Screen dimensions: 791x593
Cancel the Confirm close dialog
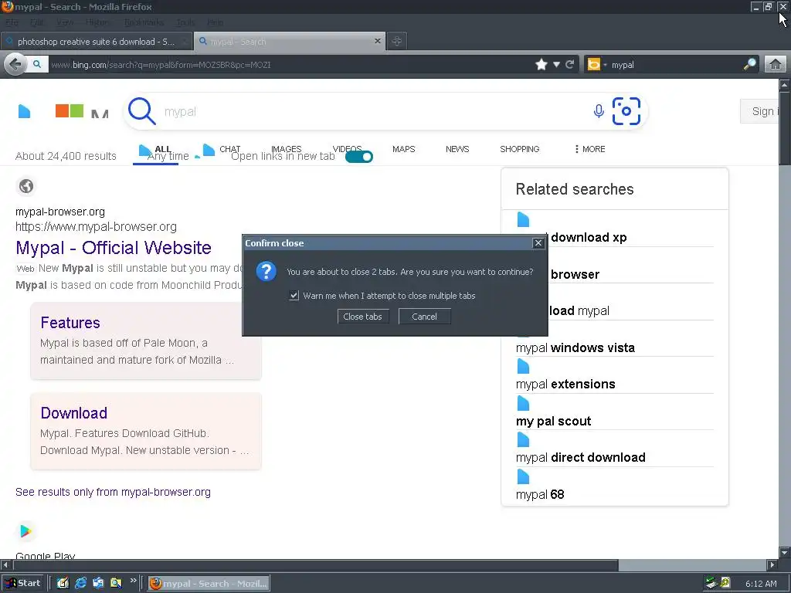(424, 317)
